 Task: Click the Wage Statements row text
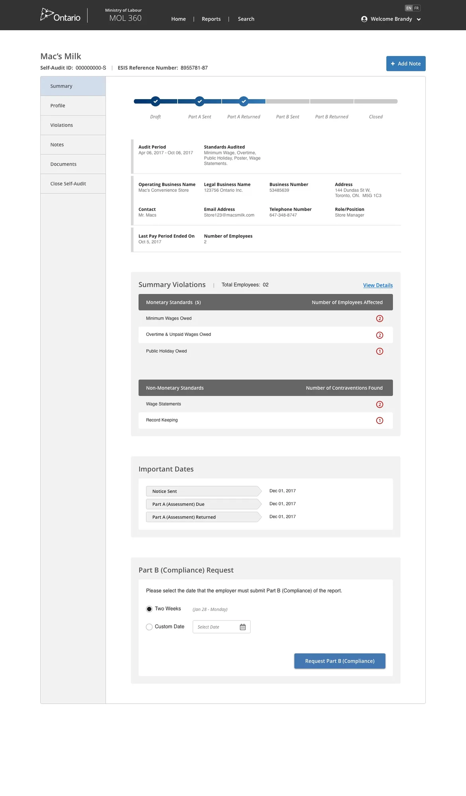163,404
